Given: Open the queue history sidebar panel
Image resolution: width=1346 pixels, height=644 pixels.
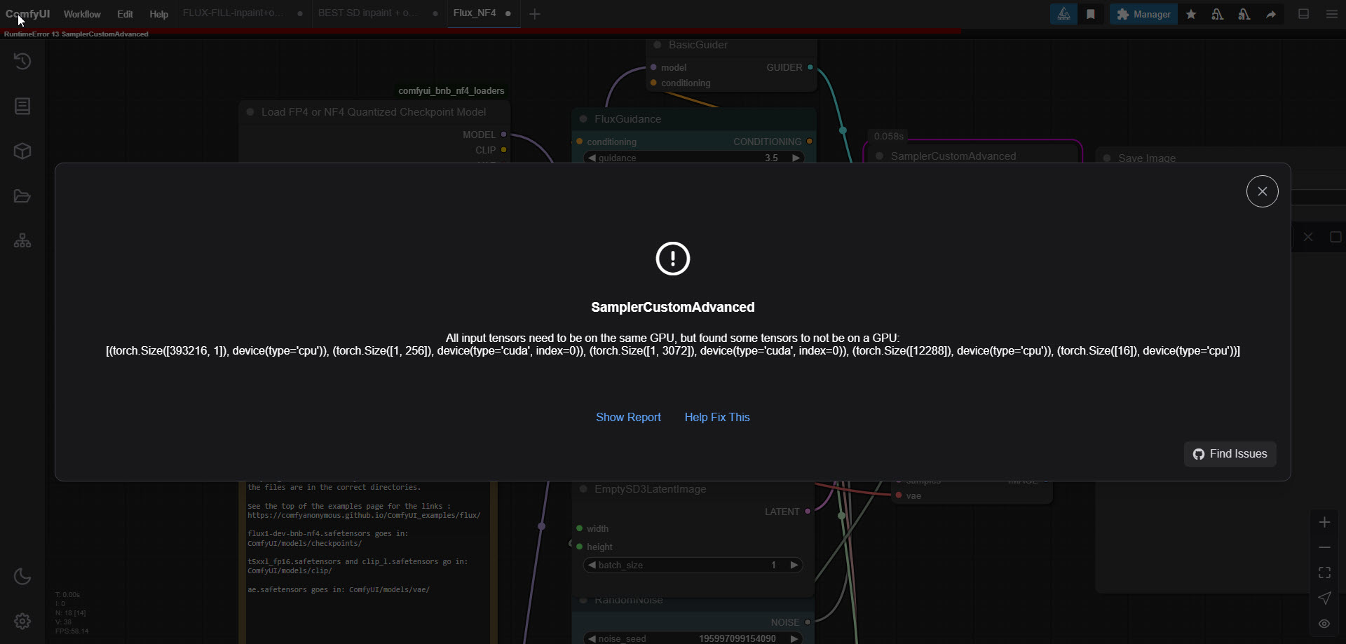Looking at the screenshot, I should [x=22, y=62].
